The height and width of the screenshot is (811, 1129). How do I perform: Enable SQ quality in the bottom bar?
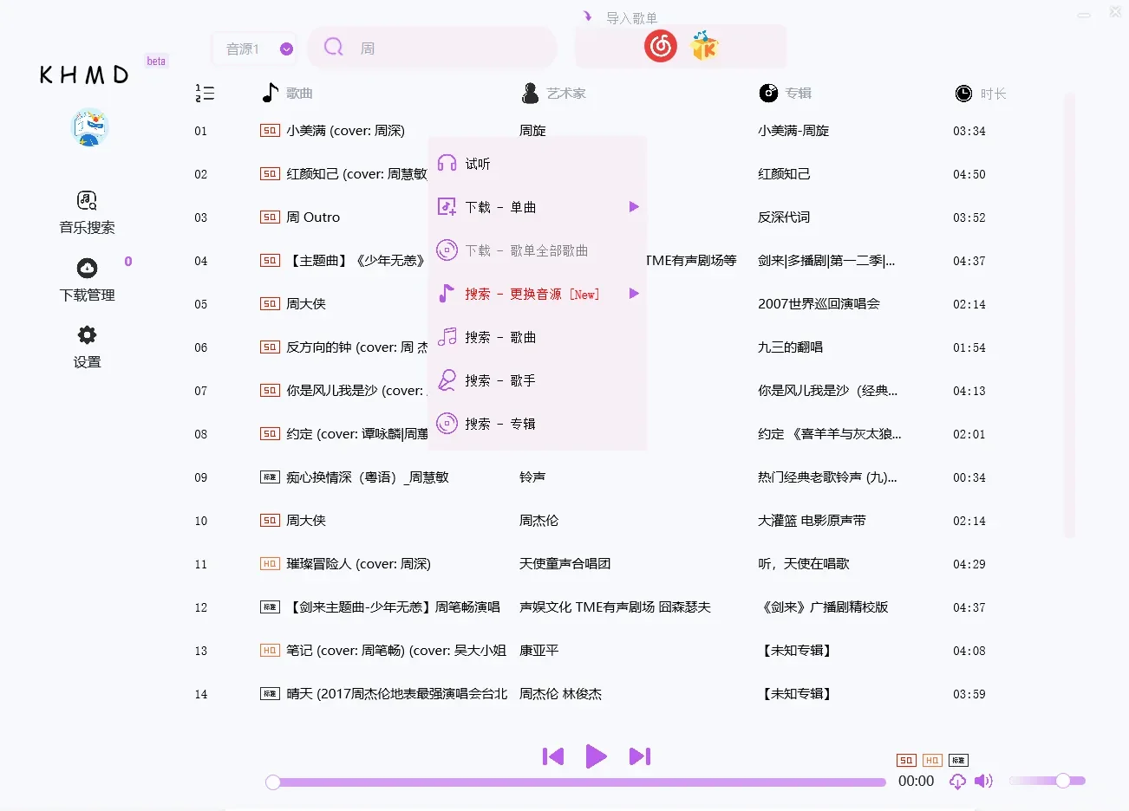pos(905,759)
